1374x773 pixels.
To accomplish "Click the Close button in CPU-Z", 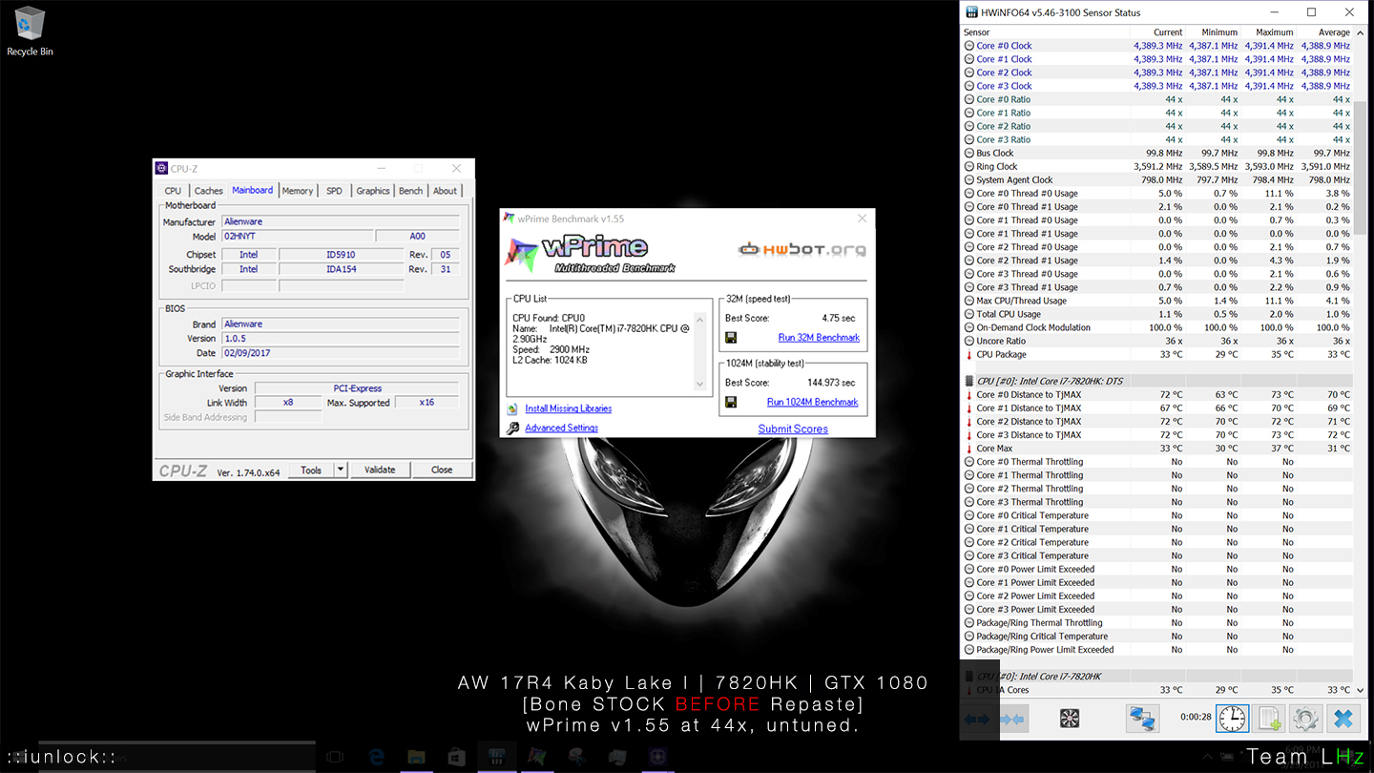I will point(442,470).
